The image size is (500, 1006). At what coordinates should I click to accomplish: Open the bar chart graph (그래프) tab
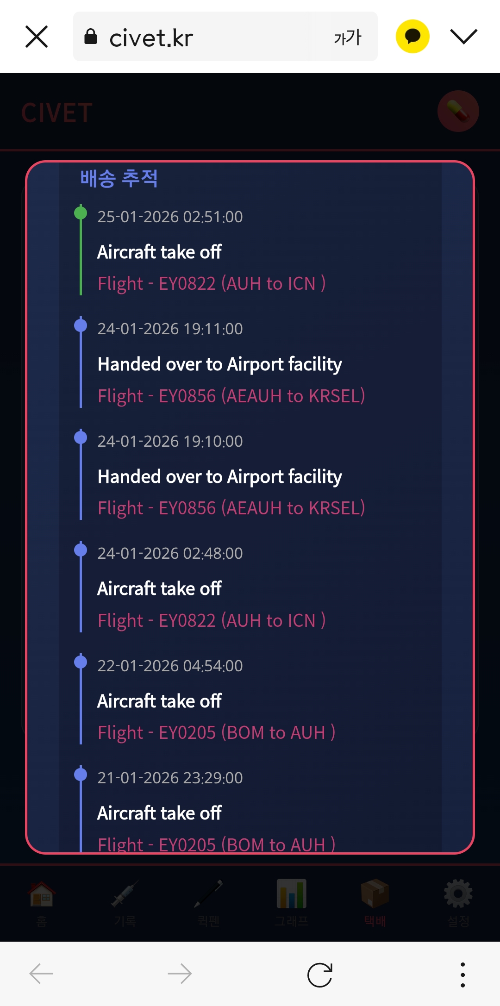click(291, 900)
